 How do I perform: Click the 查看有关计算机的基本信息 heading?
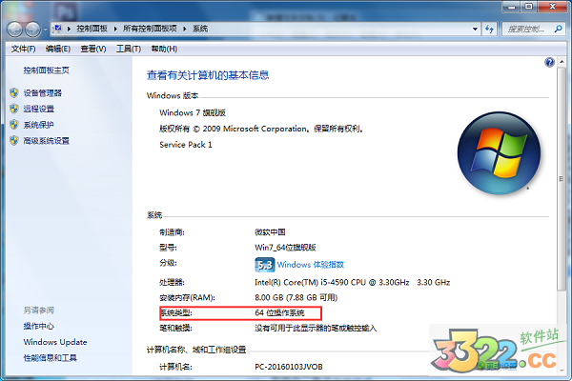pyautogui.click(x=208, y=75)
